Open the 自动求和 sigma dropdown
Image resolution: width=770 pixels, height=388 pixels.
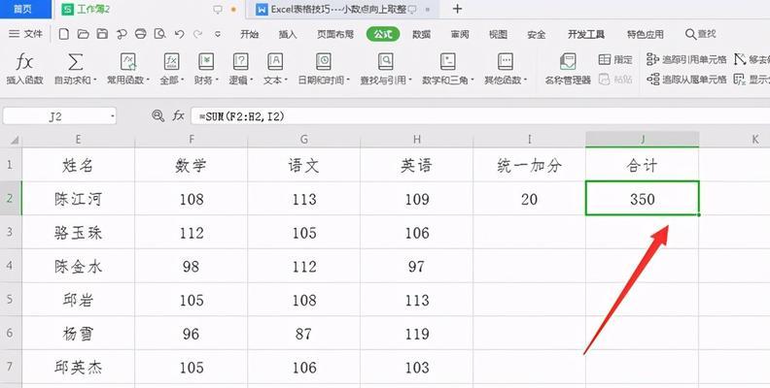point(76,69)
